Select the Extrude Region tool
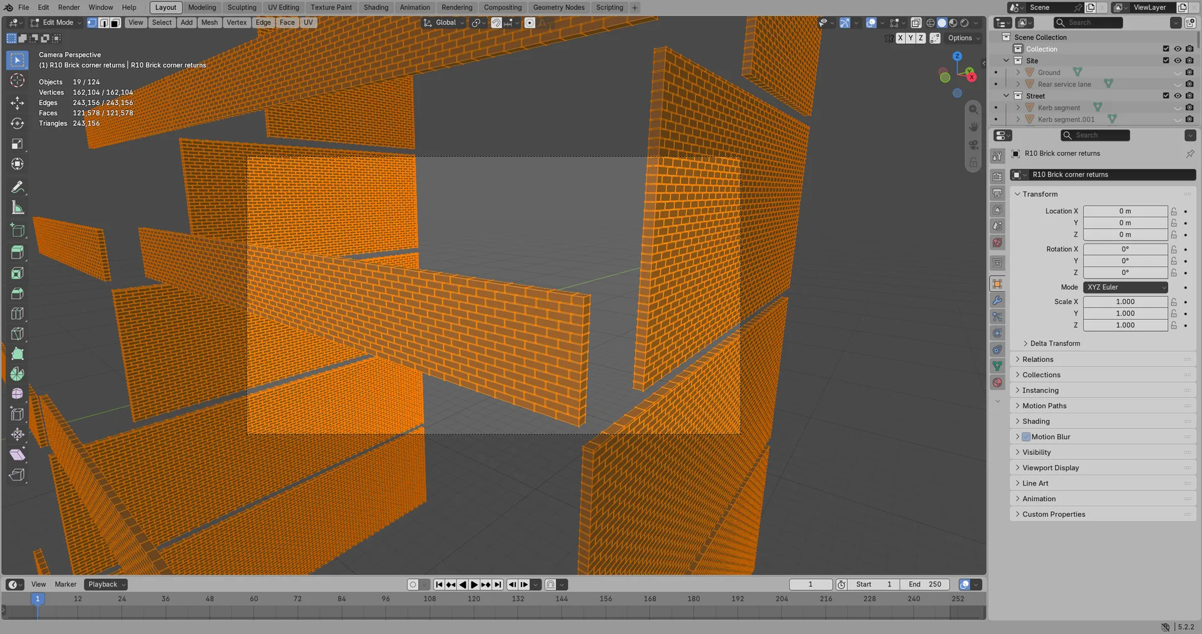The width and height of the screenshot is (1202, 634). (18, 252)
